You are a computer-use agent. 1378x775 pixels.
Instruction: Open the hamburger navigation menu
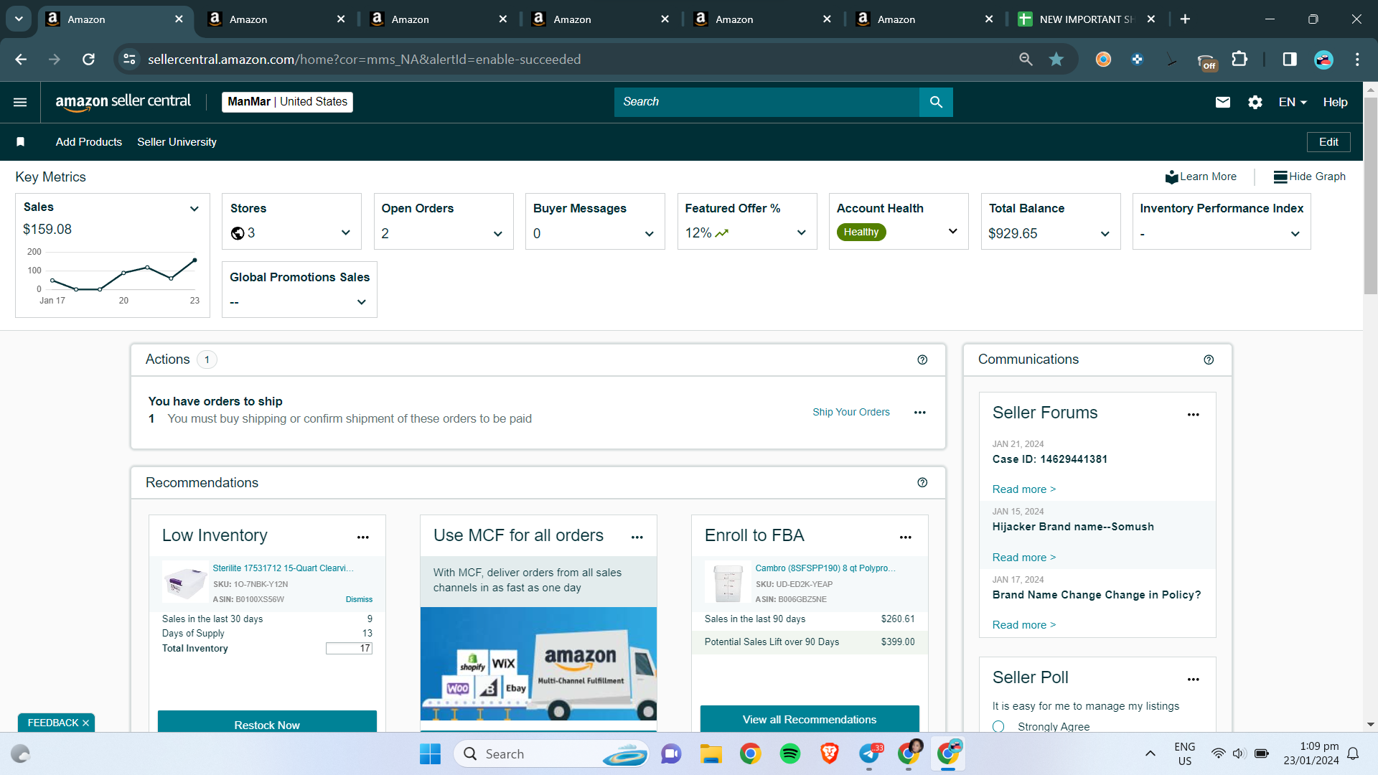tap(20, 102)
